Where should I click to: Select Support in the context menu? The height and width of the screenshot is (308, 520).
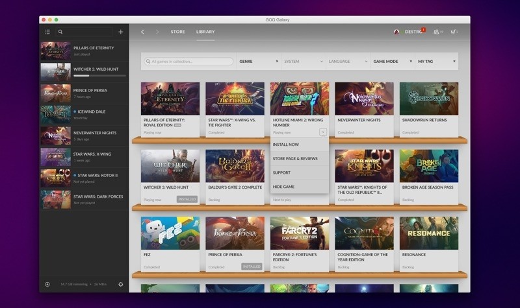(x=300, y=172)
